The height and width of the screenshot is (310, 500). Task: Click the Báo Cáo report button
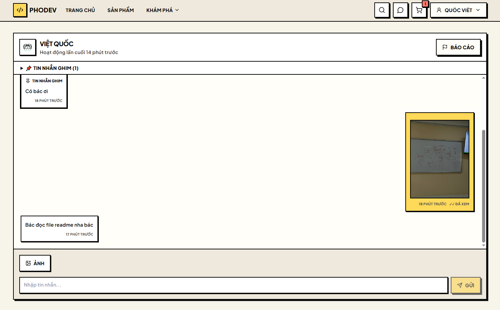(458, 47)
